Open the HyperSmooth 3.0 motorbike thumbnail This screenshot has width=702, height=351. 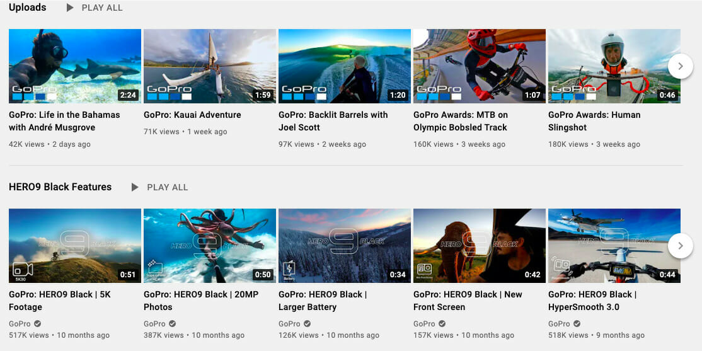(x=614, y=246)
